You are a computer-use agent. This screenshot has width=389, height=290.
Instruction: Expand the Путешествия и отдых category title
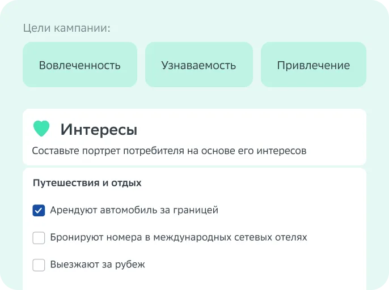(87, 183)
